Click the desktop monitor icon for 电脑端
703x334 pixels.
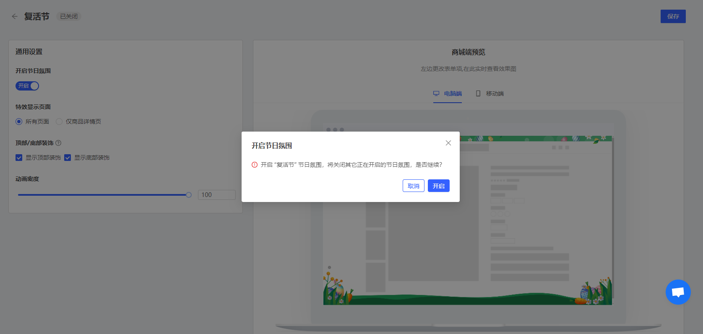[x=436, y=93]
